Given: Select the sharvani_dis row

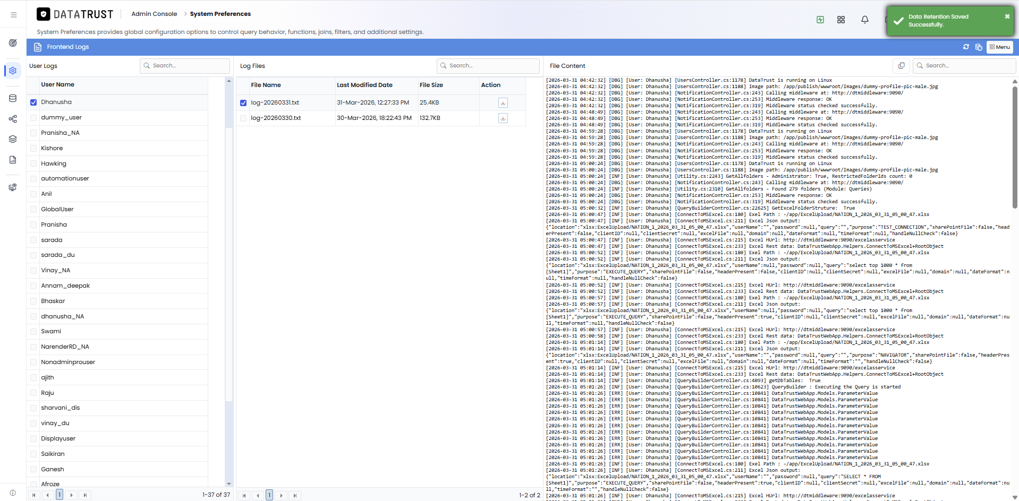Looking at the screenshot, I should point(117,408).
